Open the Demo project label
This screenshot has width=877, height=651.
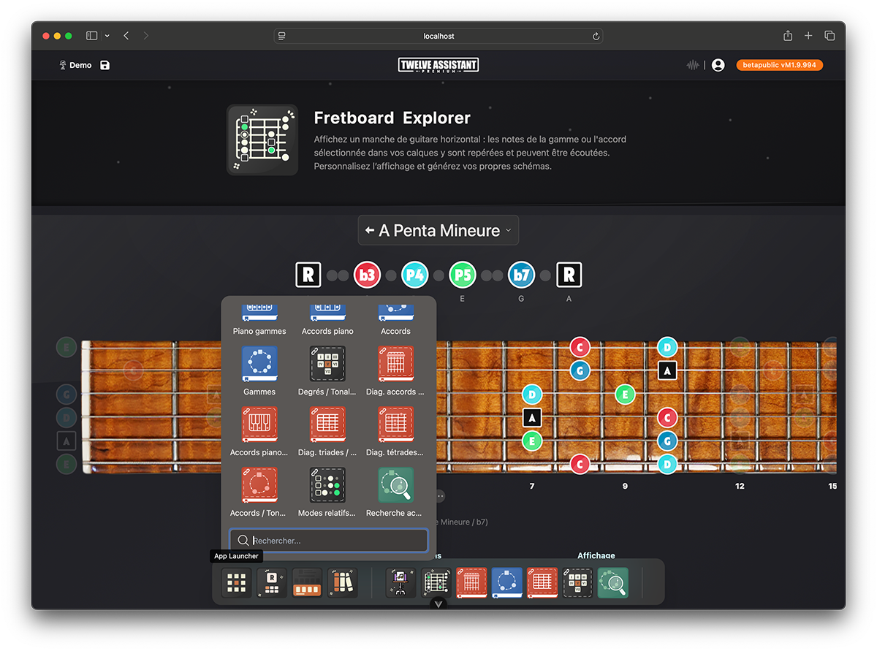coord(75,65)
